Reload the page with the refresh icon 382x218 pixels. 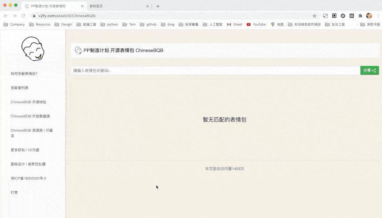(23, 16)
